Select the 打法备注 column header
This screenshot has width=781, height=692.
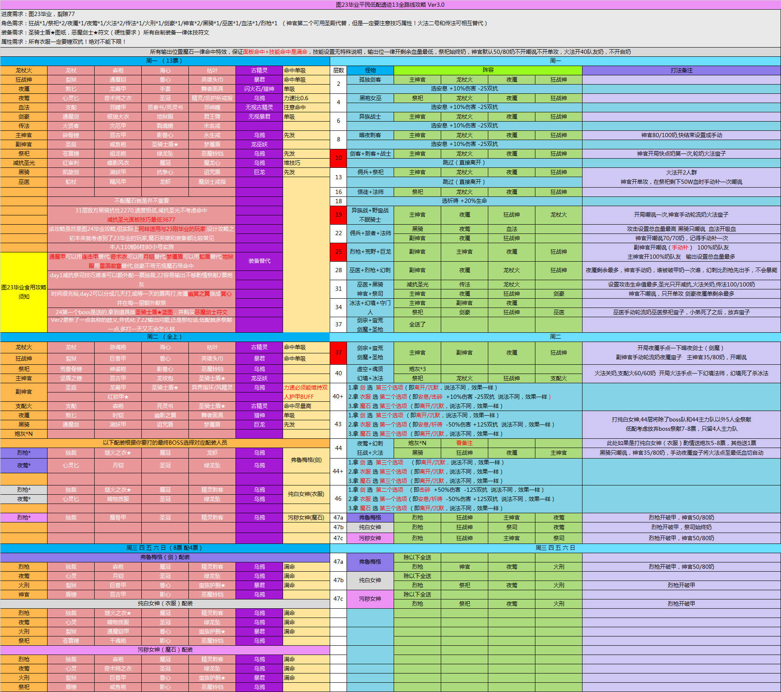coord(681,70)
